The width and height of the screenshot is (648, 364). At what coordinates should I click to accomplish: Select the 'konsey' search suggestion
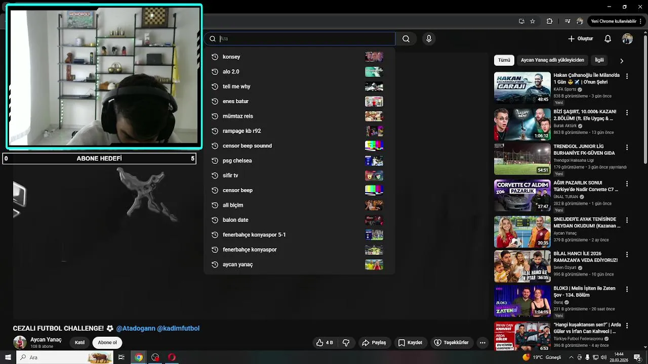click(299, 57)
